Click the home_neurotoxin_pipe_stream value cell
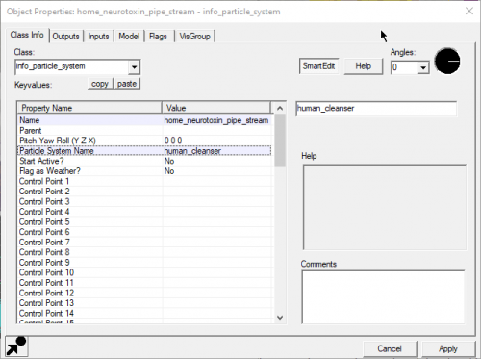This screenshot has height=359, width=481. click(216, 120)
